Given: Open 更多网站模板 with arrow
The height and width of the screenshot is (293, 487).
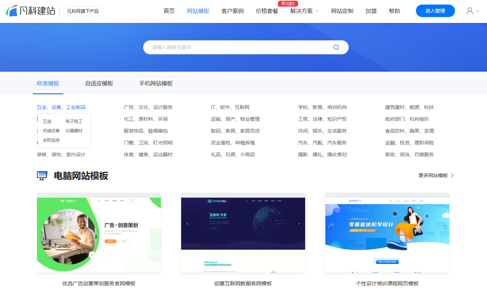Looking at the screenshot, I should click(x=436, y=175).
